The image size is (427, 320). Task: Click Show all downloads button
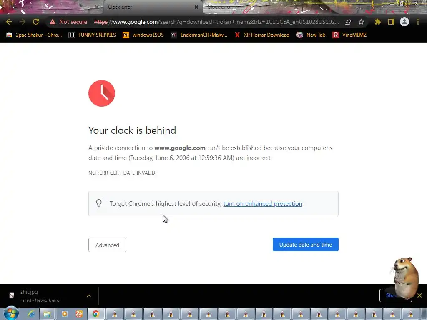point(395,295)
